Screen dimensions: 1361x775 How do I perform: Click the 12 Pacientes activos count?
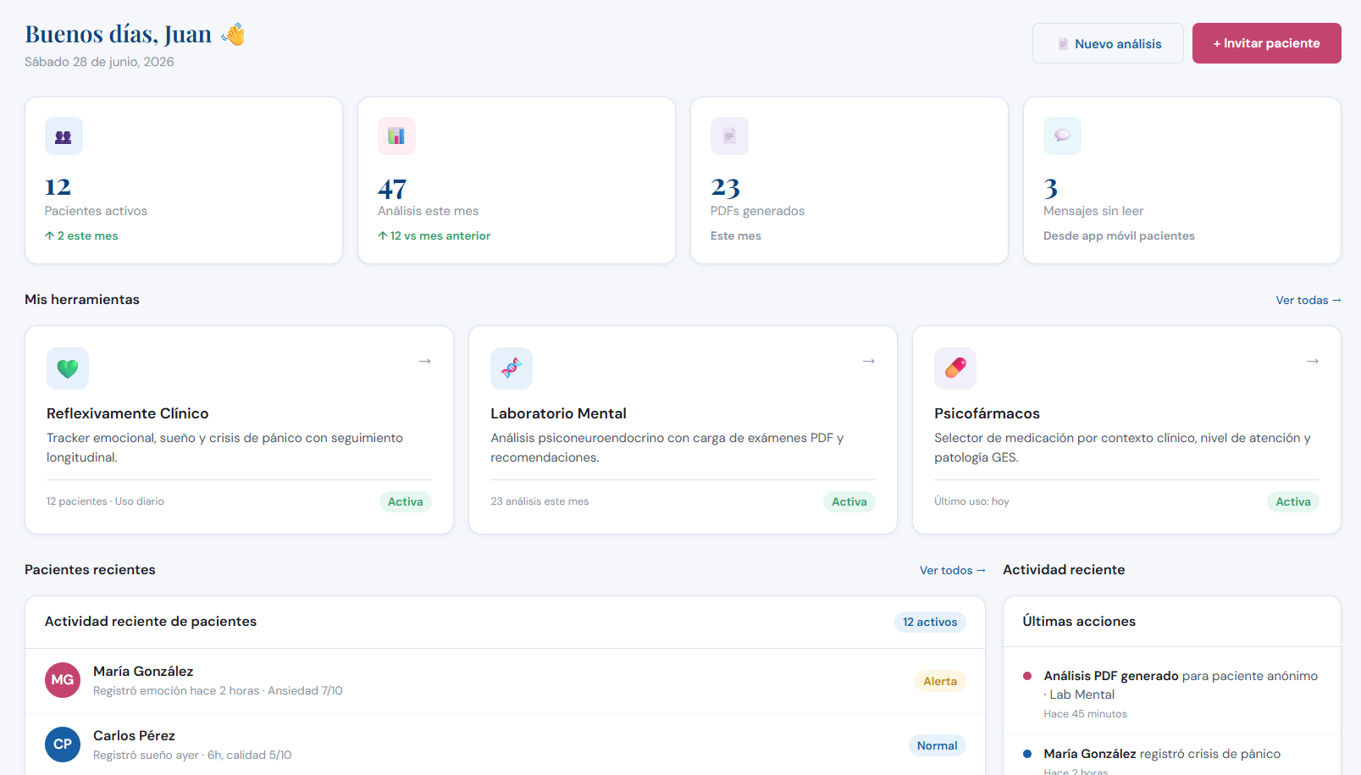click(58, 186)
